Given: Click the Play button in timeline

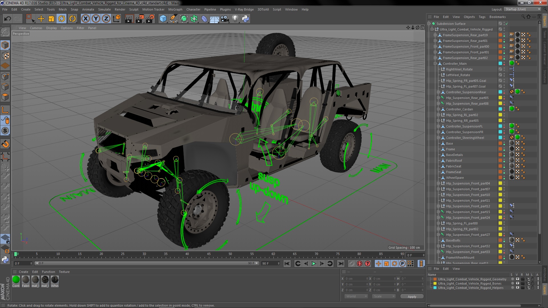Looking at the screenshot, I should pos(314,263).
